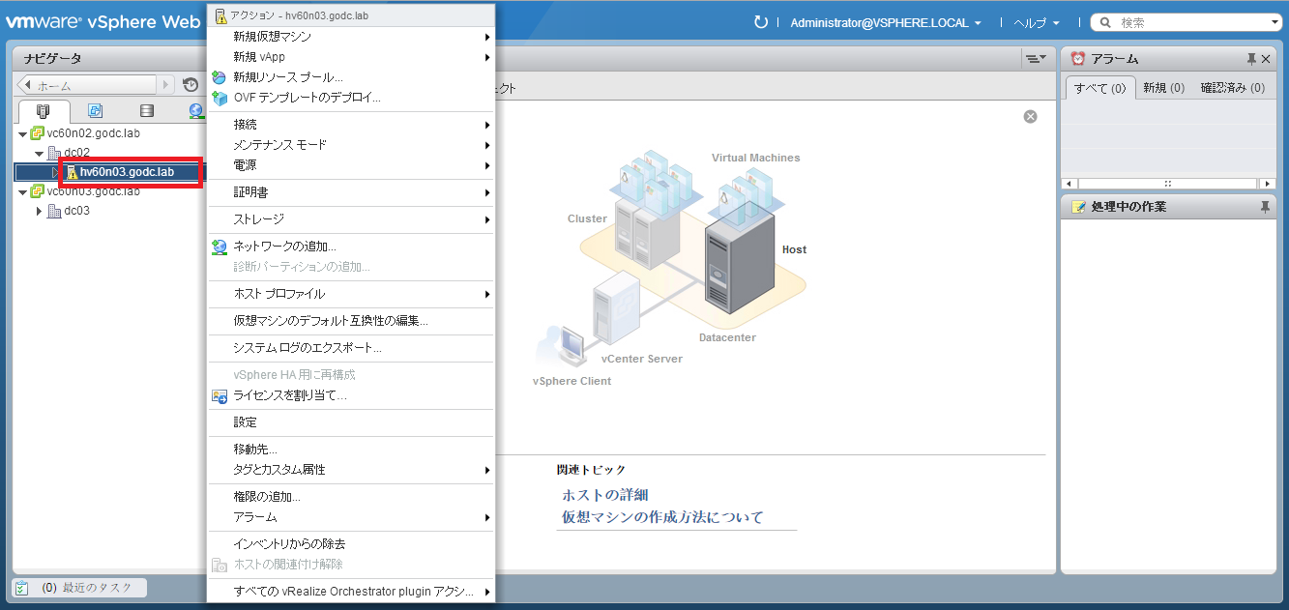Select vc60n02.godc.lab vCenter in tree
The image size is (1289, 610).
point(93,133)
